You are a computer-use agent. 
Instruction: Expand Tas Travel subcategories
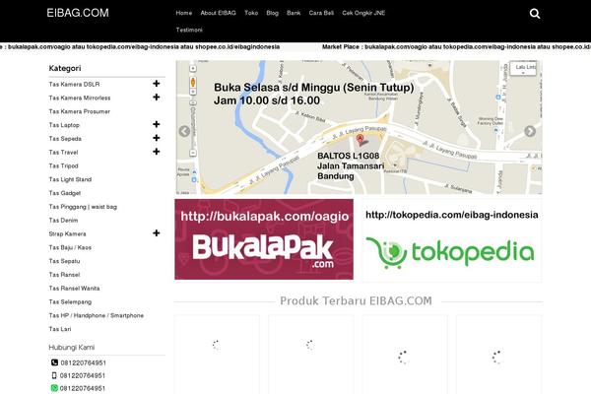[x=156, y=151]
